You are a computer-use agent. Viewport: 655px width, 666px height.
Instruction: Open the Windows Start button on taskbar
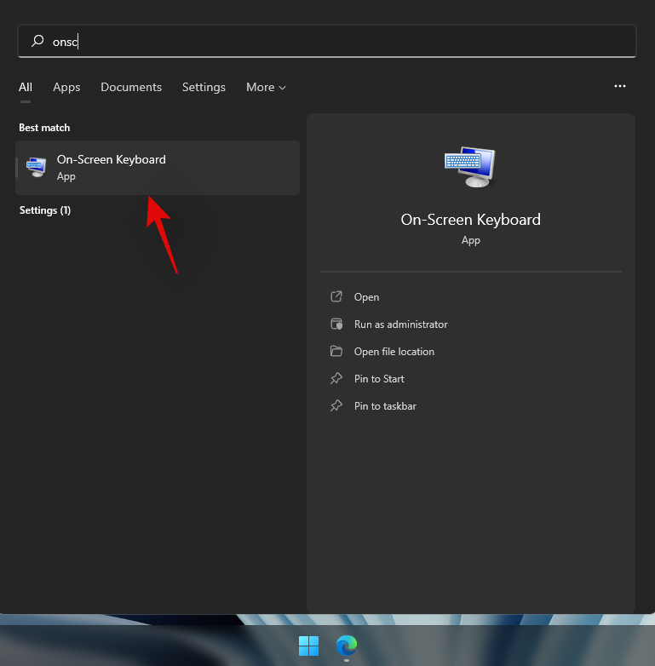(308, 646)
